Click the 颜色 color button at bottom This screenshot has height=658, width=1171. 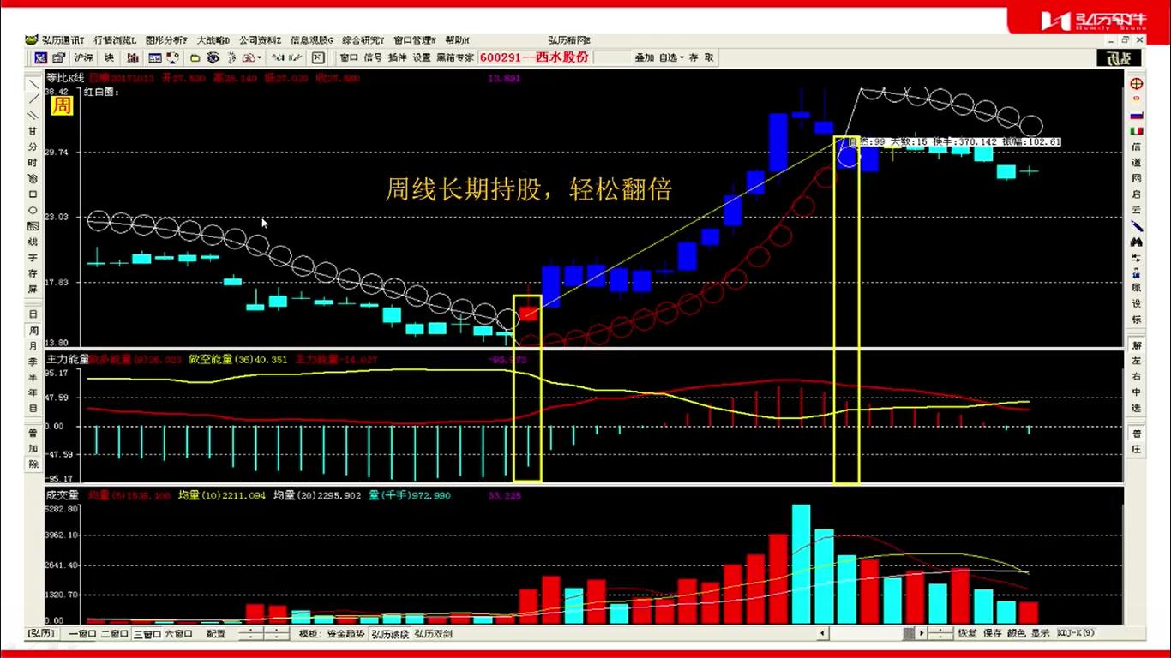(x=1016, y=634)
